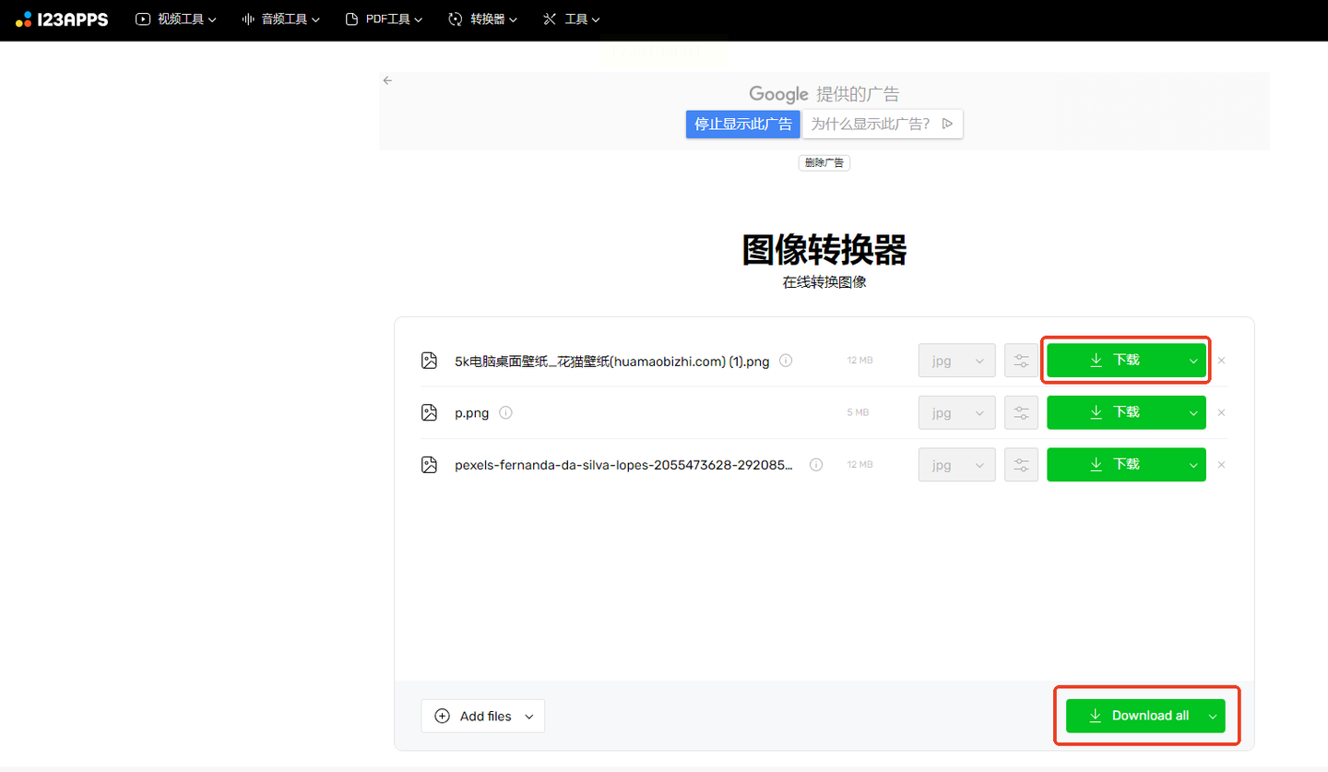Remove the pexels file from list
This screenshot has width=1328, height=772.
(1222, 465)
